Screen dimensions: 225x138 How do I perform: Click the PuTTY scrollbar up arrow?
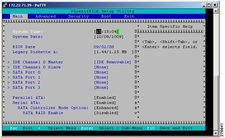point(216,11)
